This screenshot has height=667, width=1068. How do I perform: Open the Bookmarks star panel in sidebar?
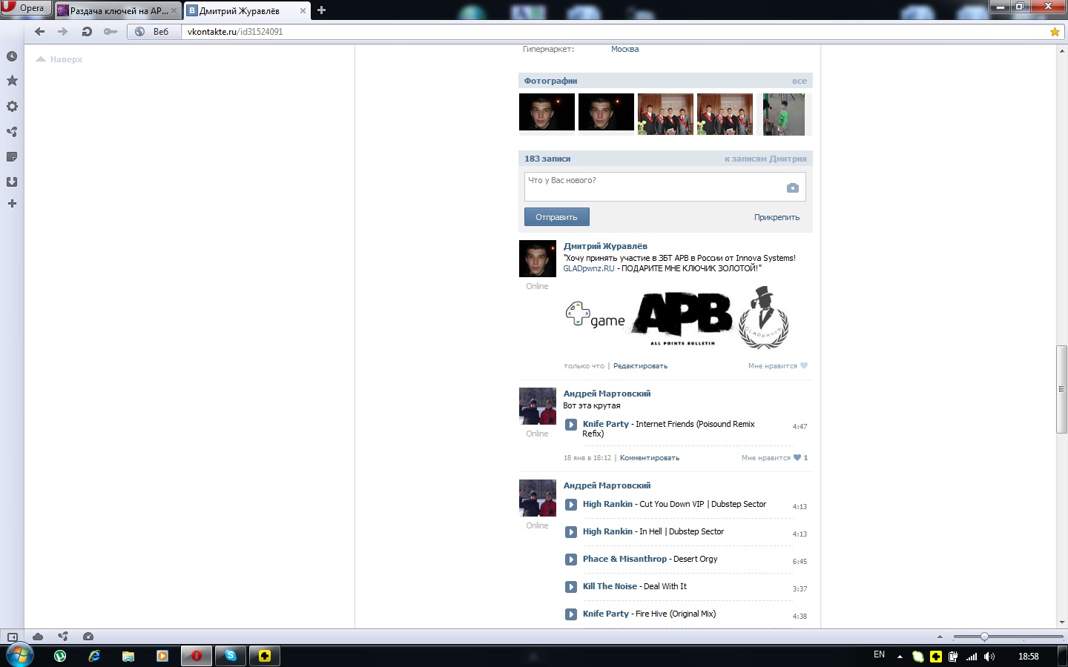click(12, 81)
